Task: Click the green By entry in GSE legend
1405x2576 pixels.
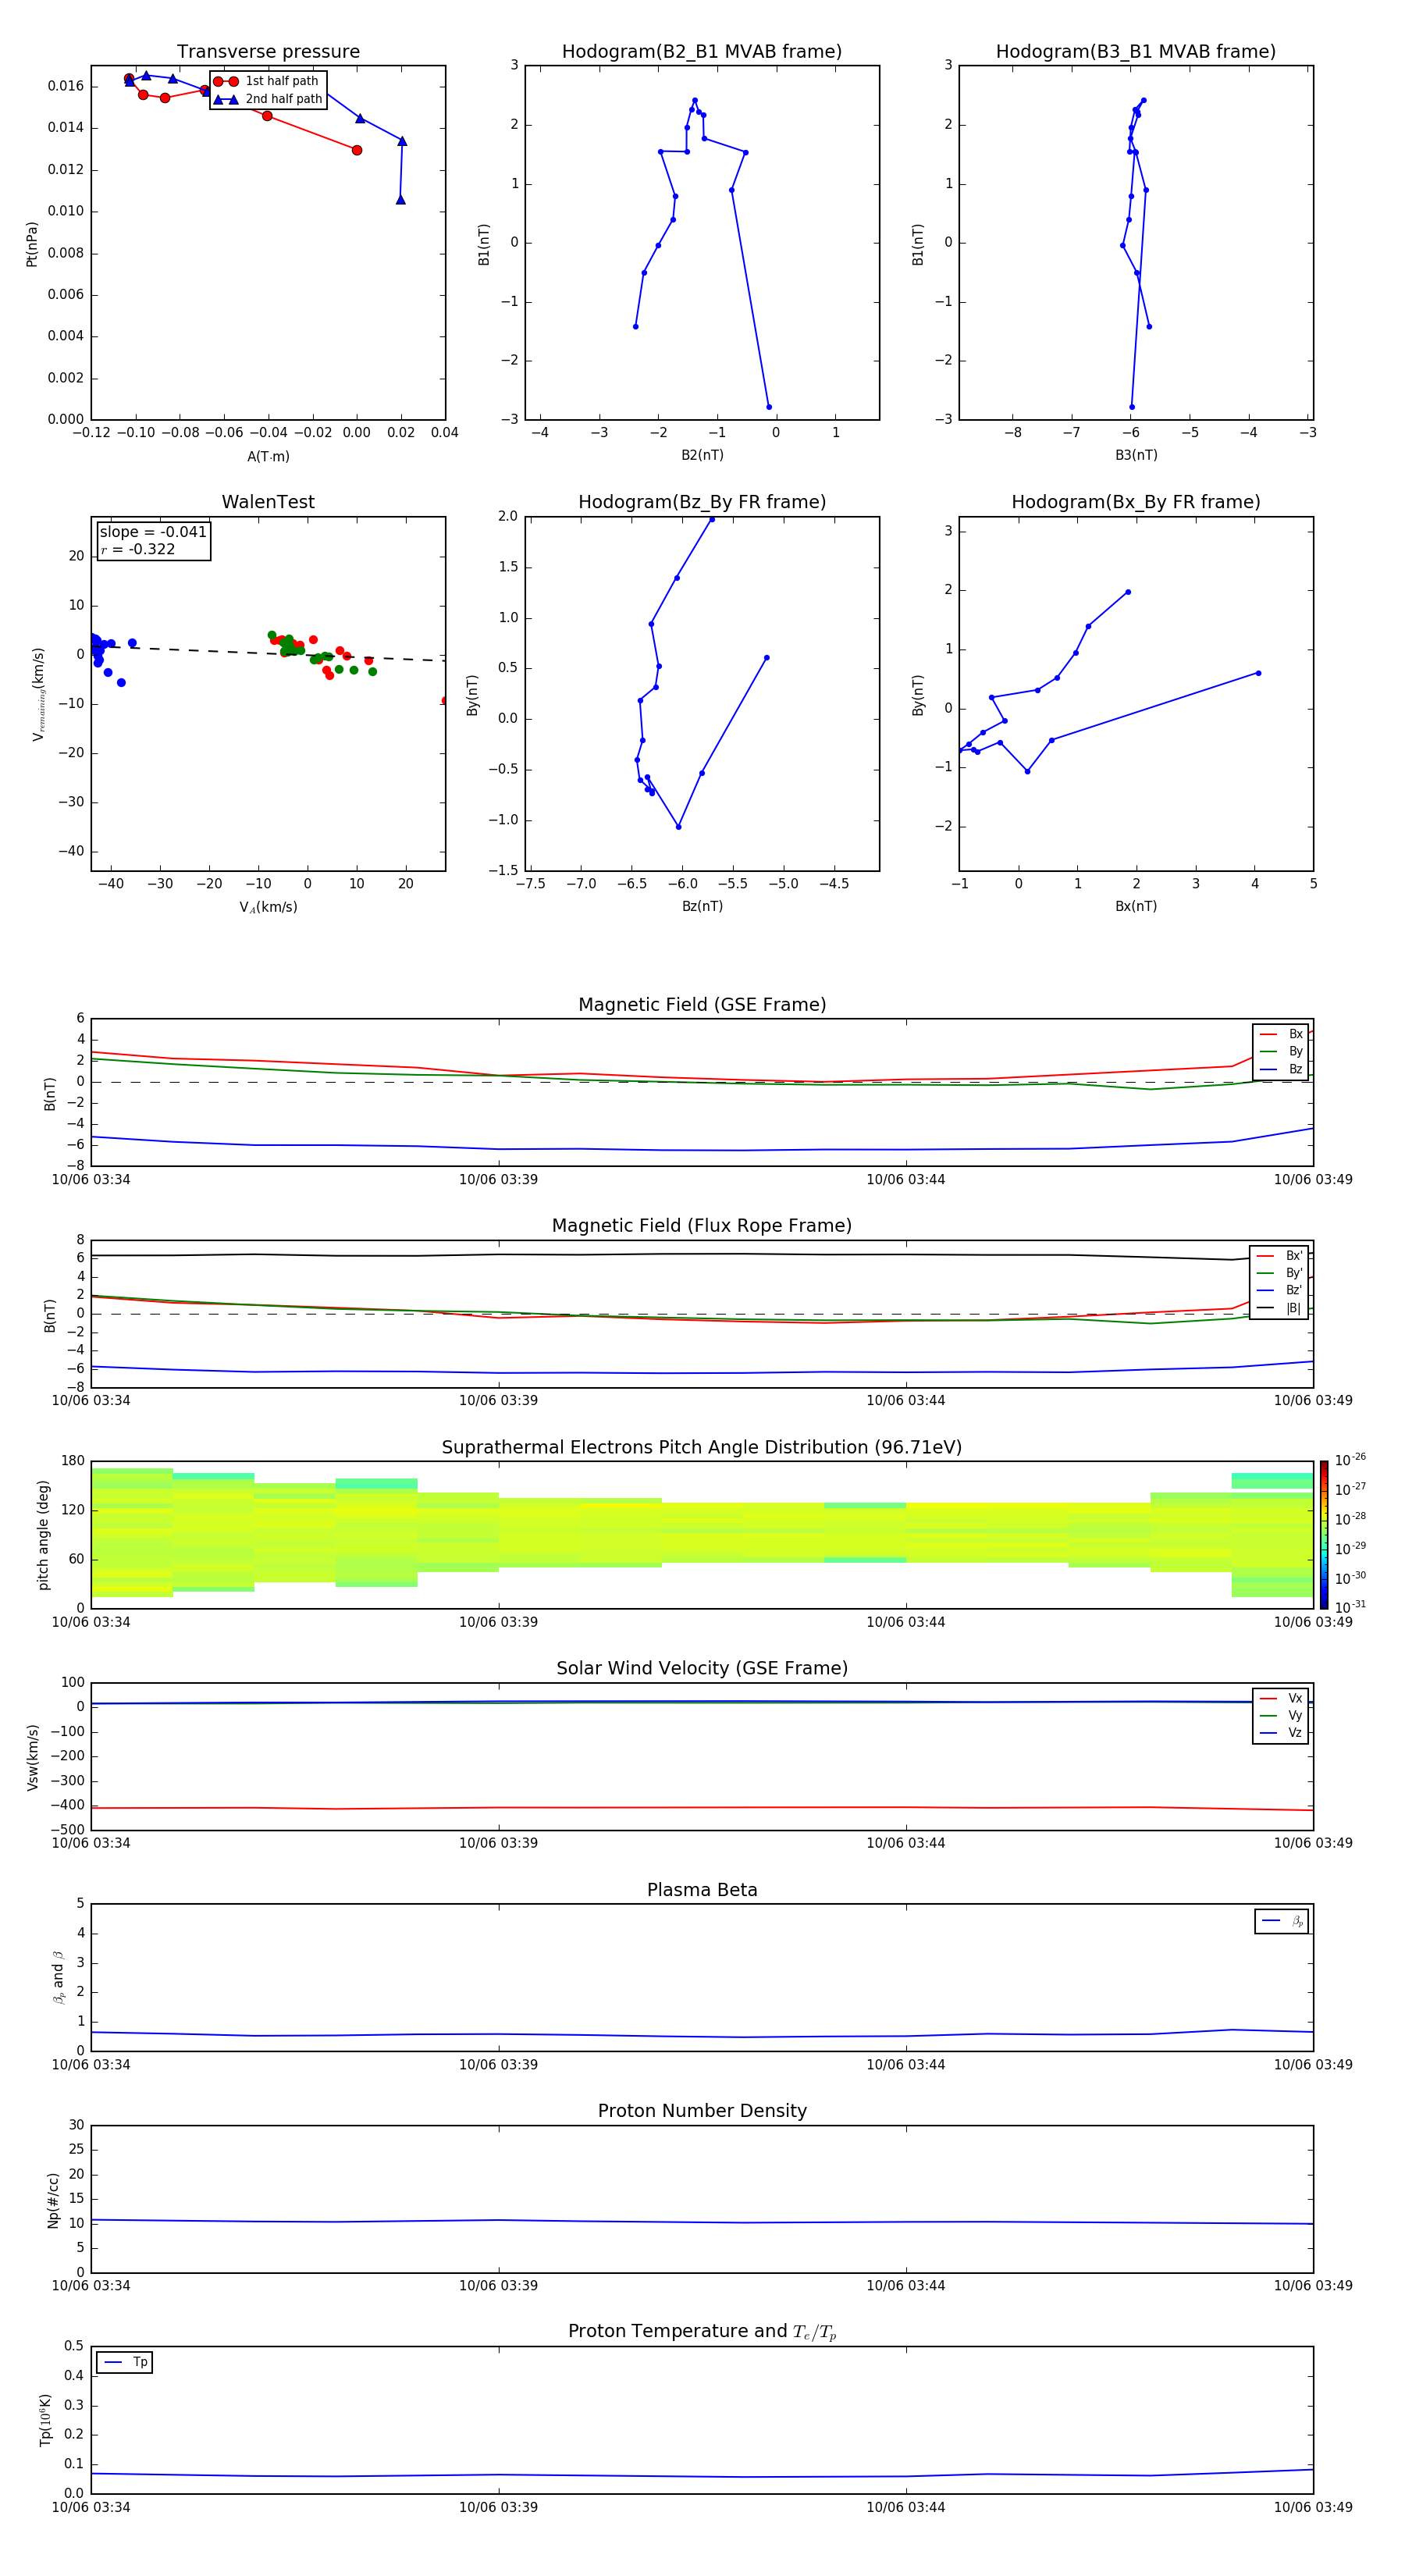Action: point(1282,1052)
